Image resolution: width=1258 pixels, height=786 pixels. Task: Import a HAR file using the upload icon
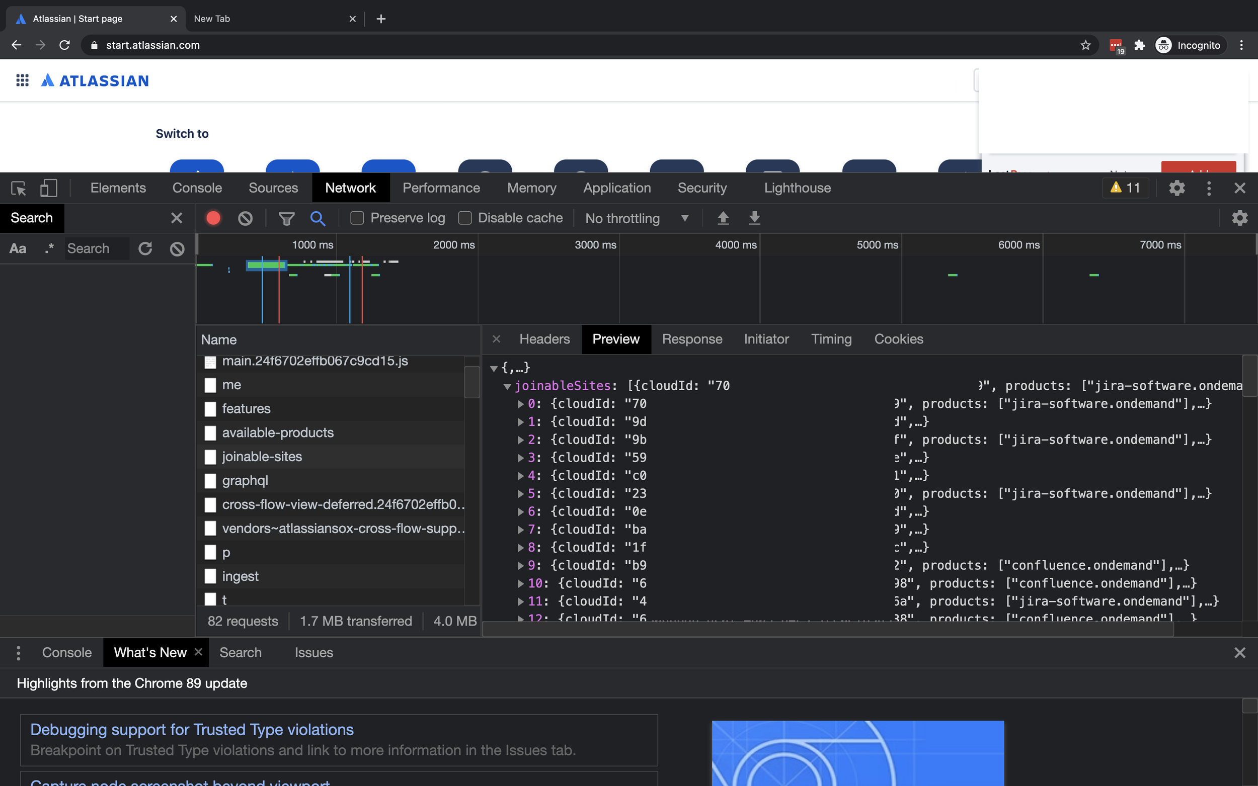(723, 218)
